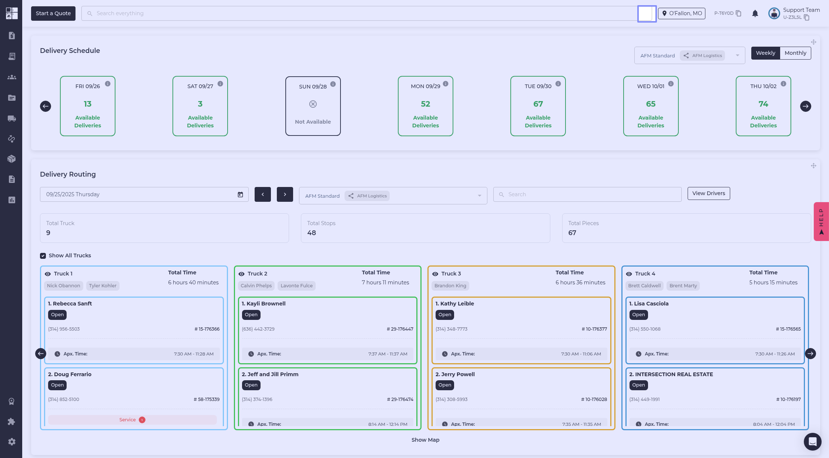Expand the Delivery Routing AFM Standard dropdown

(479, 196)
